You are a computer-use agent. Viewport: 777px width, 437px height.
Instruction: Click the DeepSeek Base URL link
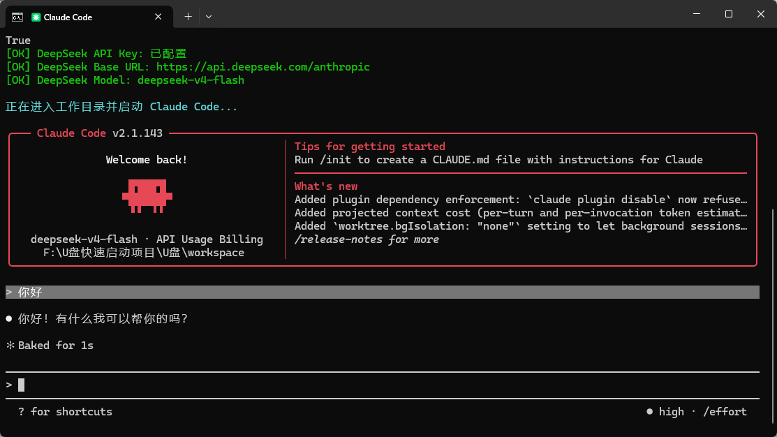263,67
